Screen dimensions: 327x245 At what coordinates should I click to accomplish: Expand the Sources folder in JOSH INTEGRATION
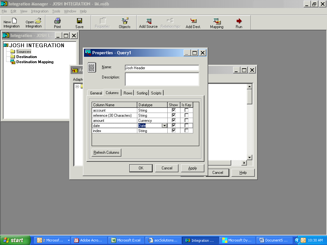[24, 51]
